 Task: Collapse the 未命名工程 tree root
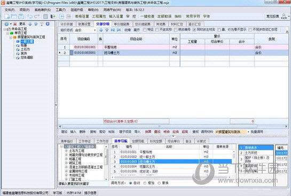(x=4, y=29)
